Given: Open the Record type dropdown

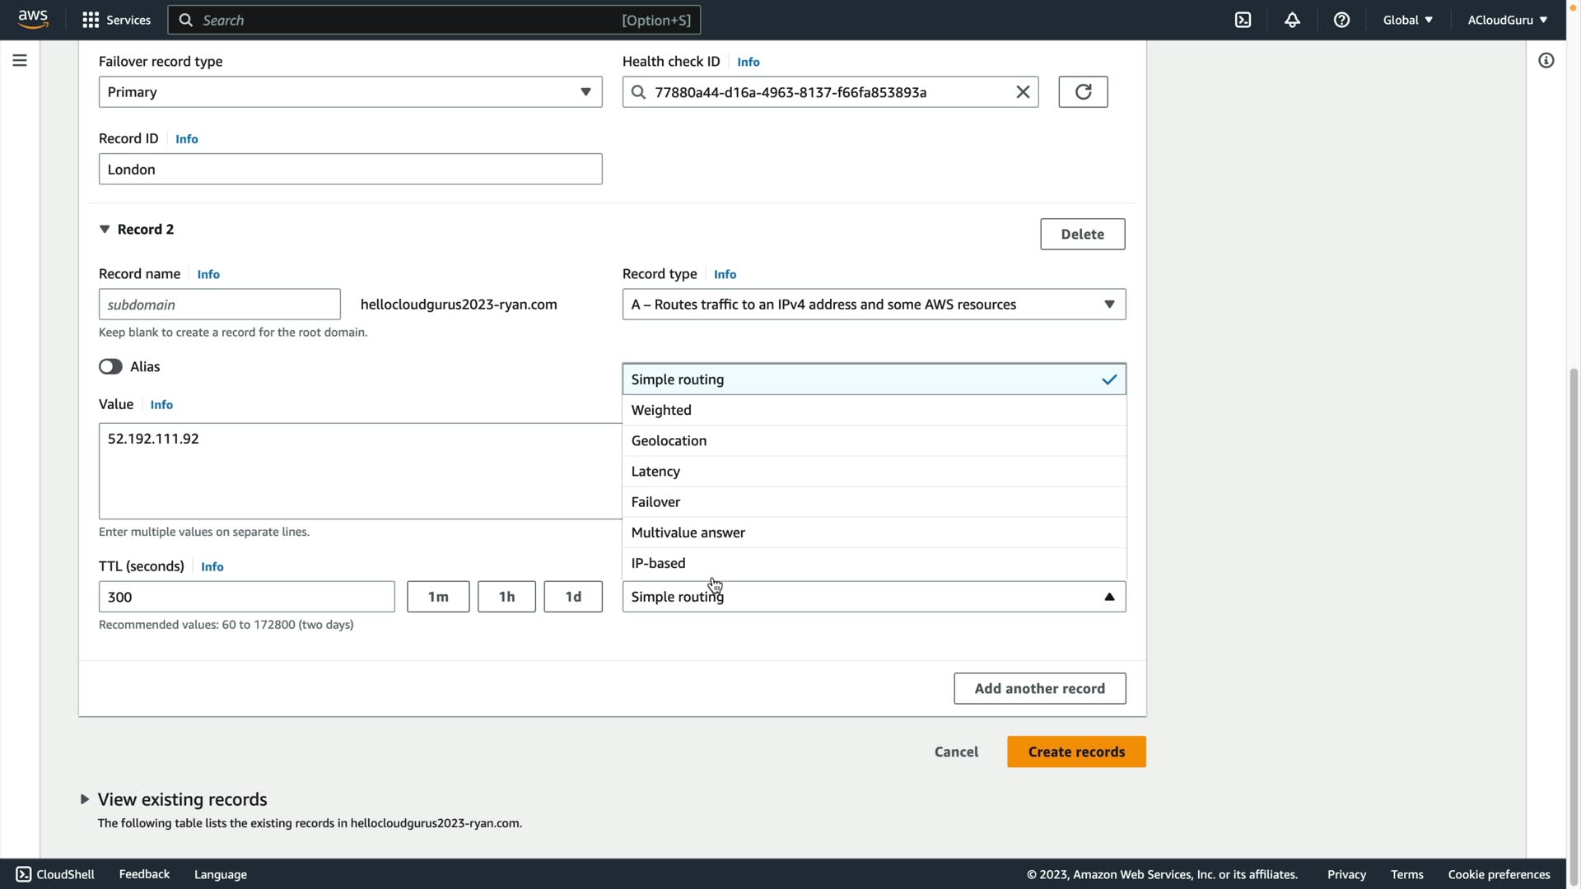Looking at the screenshot, I should point(873,305).
